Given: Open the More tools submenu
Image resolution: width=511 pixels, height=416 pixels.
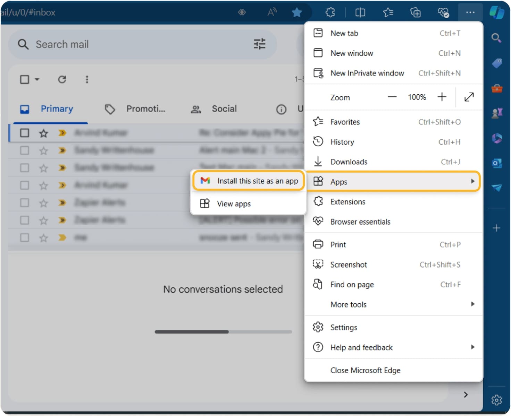Looking at the screenshot, I should point(348,304).
